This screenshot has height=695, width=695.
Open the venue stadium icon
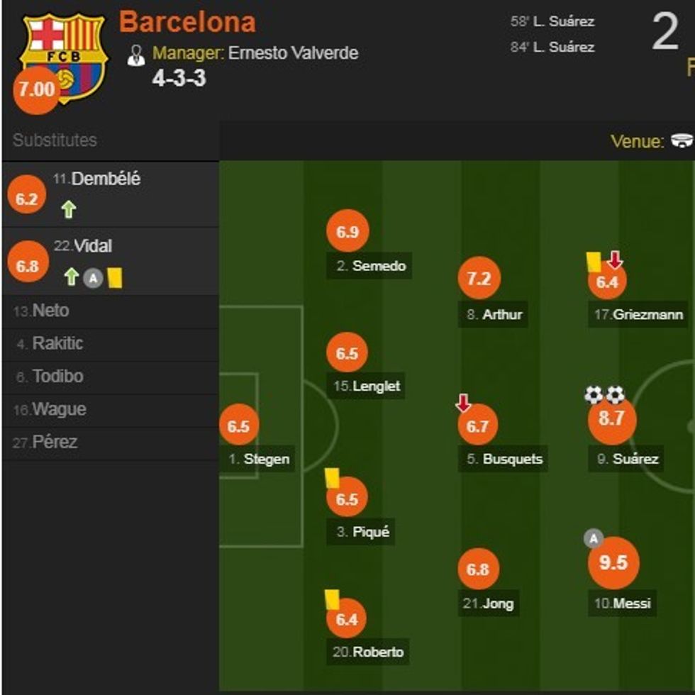682,140
